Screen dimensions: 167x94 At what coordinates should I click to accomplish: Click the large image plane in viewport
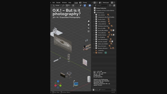click(63, 43)
